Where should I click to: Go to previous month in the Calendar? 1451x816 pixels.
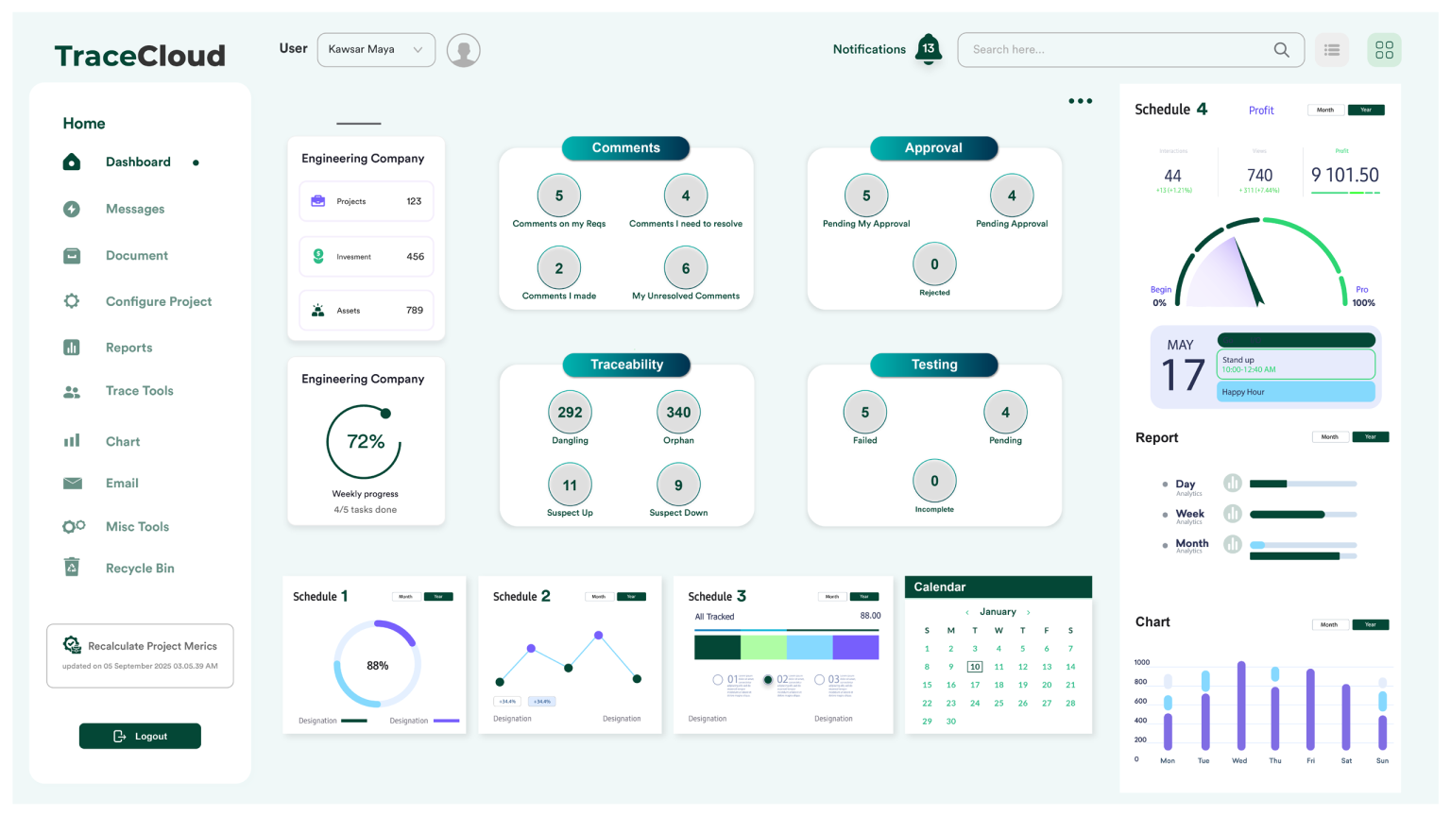coord(966,612)
